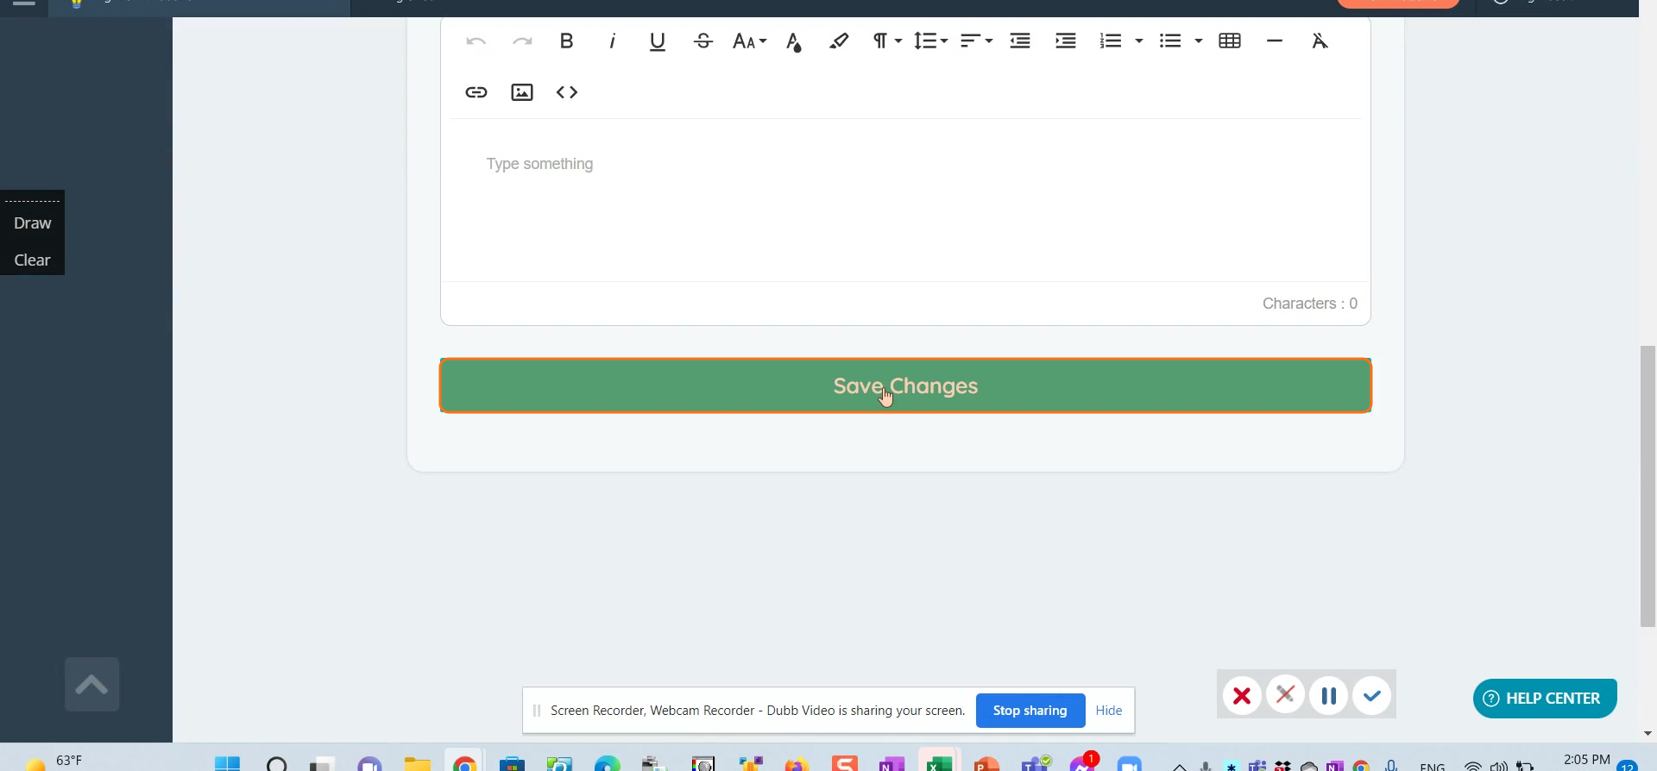Open the text color picker
The image size is (1657, 771).
(x=794, y=41)
